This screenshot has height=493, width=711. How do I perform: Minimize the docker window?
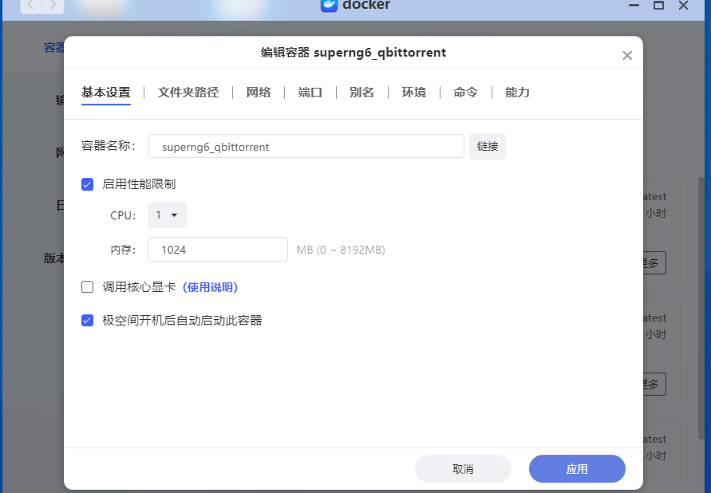tap(633, 5)
